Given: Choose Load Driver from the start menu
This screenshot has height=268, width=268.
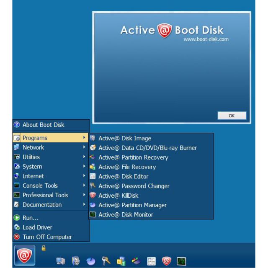Looking at the screenshot, I should pyautogui.click(x=51, y=227).
